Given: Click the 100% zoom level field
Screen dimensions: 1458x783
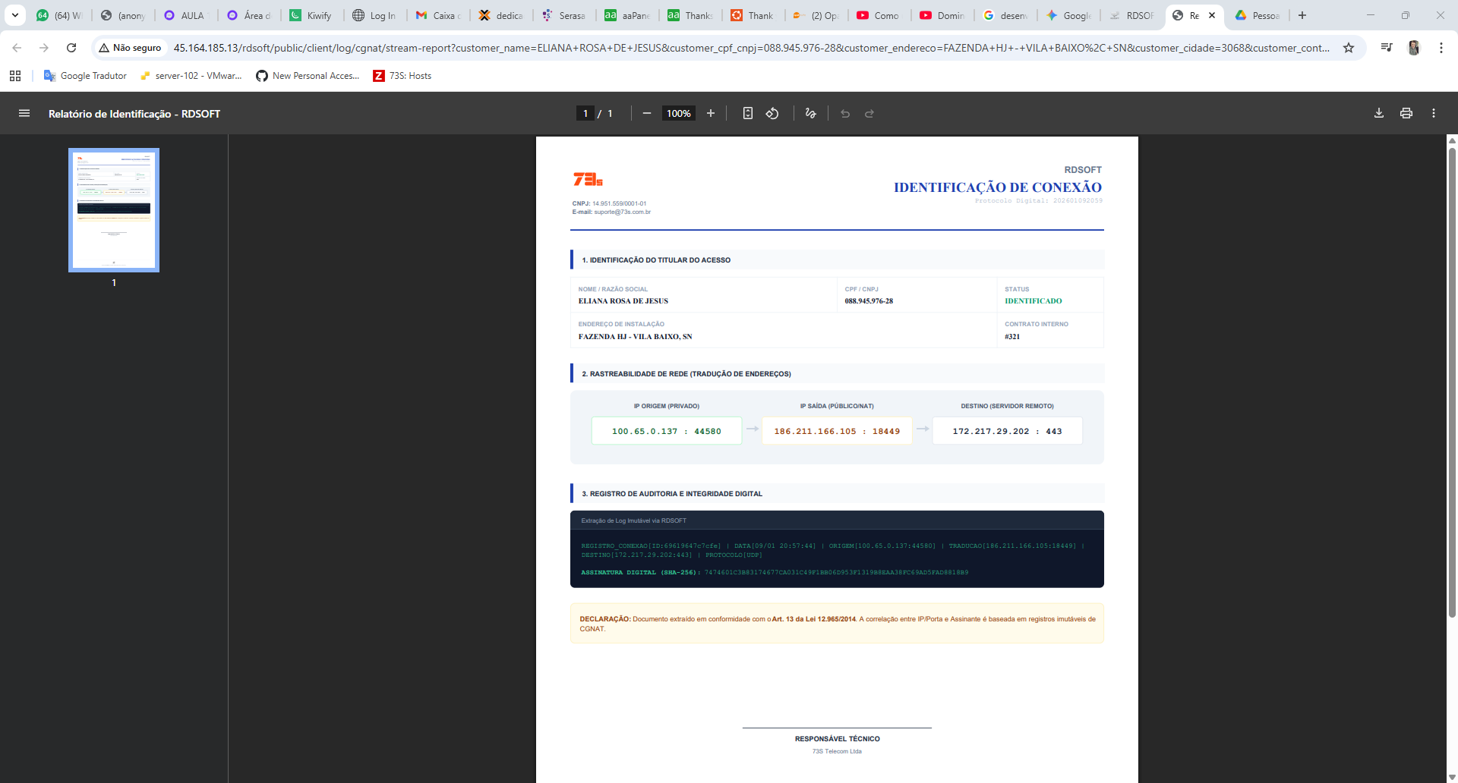Looking at the screenshot, I should click(679, 113).
